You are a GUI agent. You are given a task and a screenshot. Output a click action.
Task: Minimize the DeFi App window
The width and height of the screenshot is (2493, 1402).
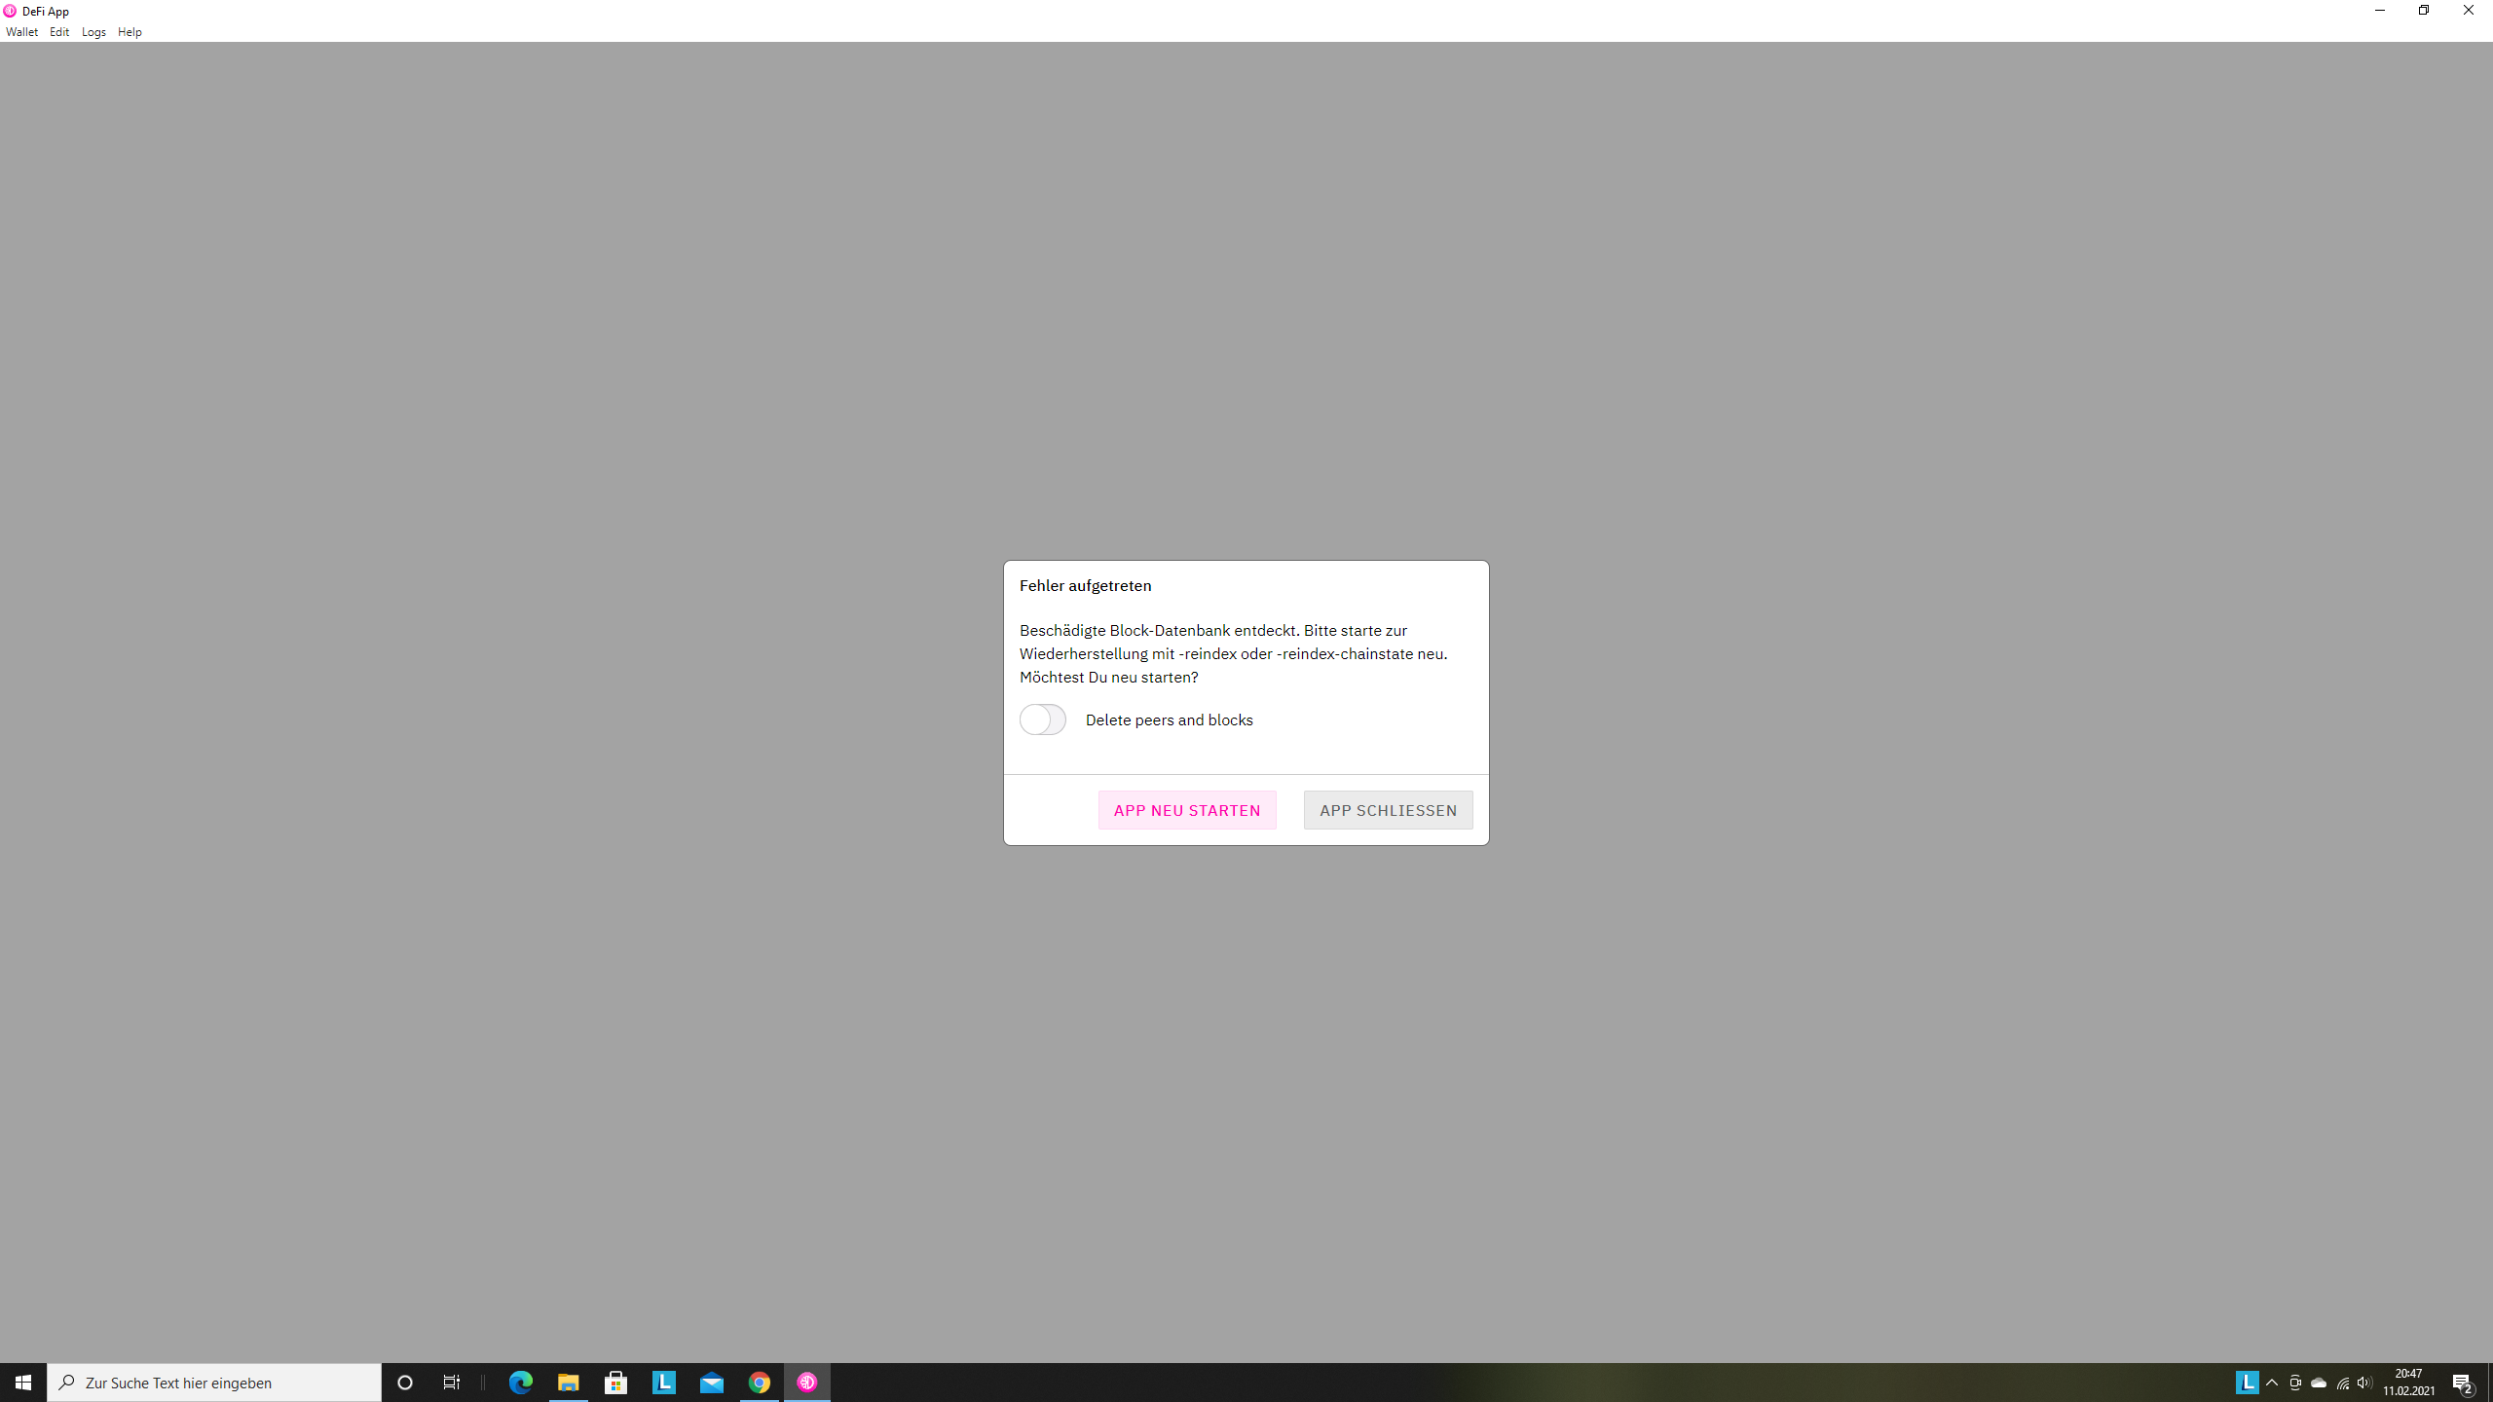click(2380, 11)
